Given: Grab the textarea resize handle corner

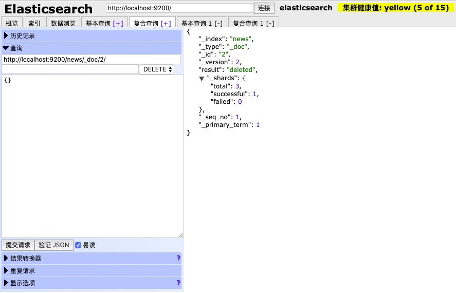Looking at the screenshot, I should tap(181, 235).
